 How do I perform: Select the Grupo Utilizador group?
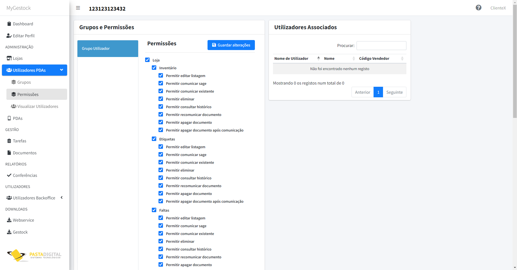pos(108,49)
